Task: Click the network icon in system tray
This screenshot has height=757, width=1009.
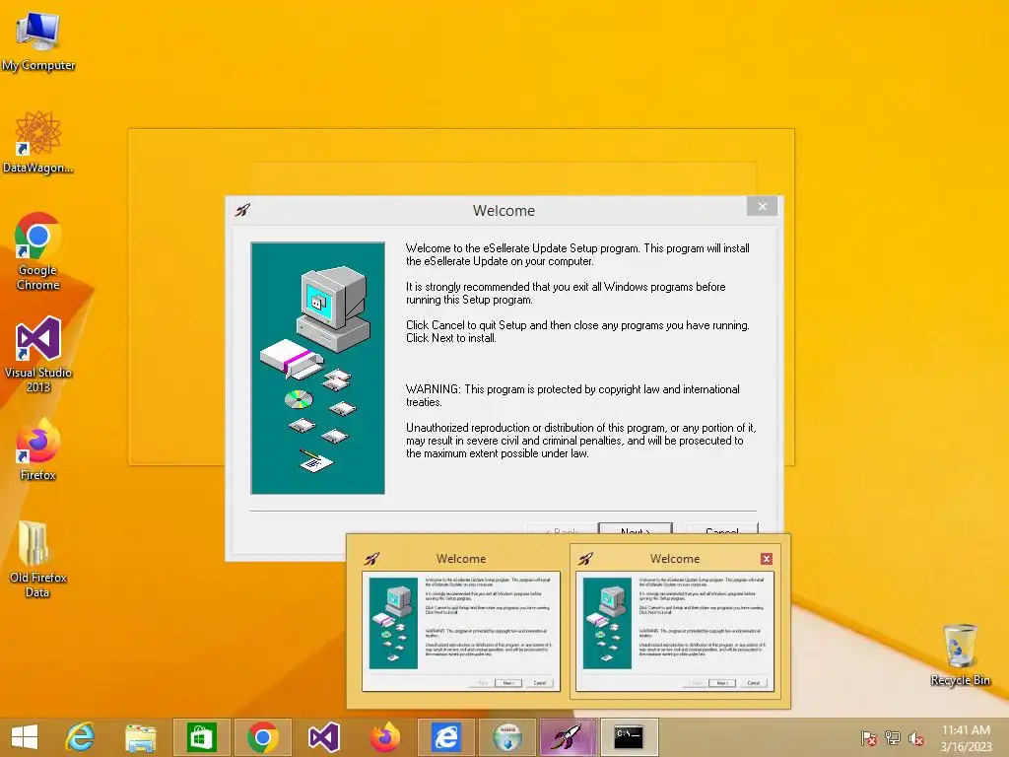Action: (892, 738)
